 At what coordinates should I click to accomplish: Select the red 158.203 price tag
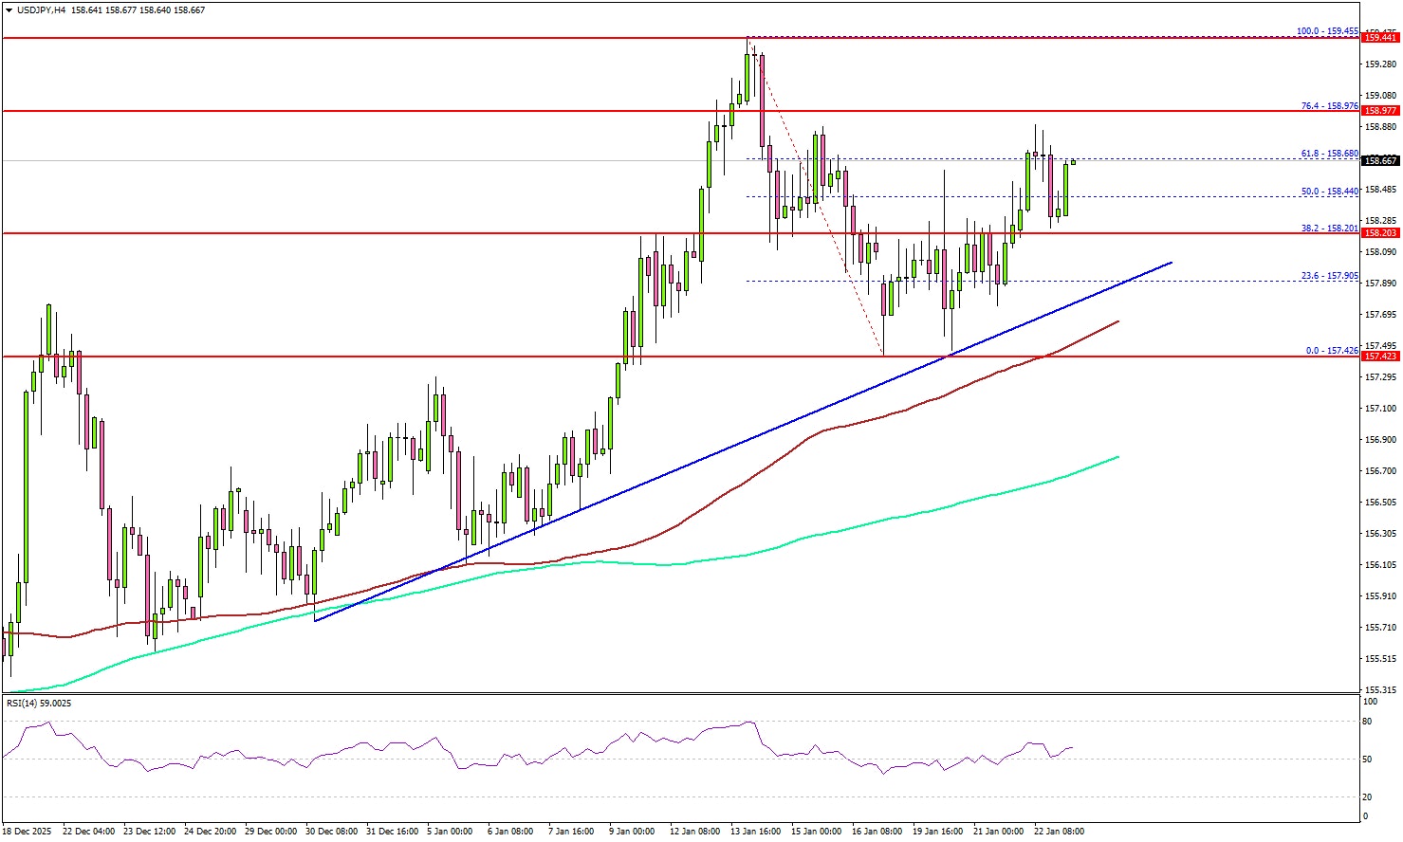(x=1380, y=233)
